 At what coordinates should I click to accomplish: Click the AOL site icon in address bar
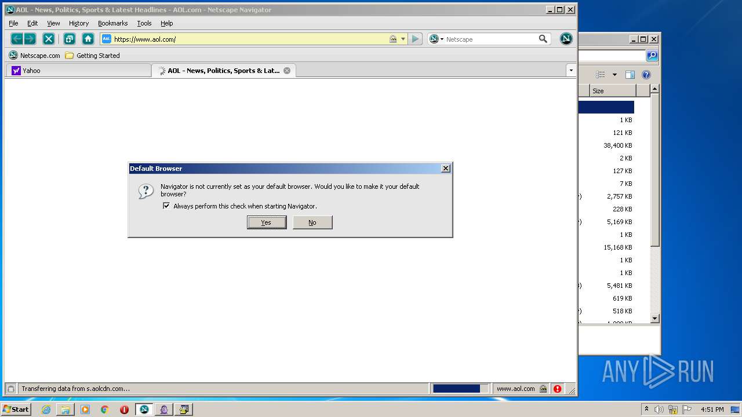(107, 39)
